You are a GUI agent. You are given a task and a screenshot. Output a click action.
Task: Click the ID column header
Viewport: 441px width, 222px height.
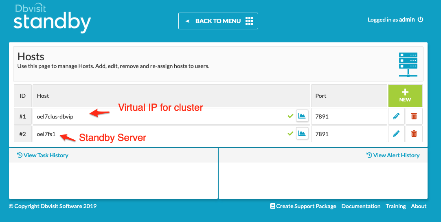pos(23,96)
